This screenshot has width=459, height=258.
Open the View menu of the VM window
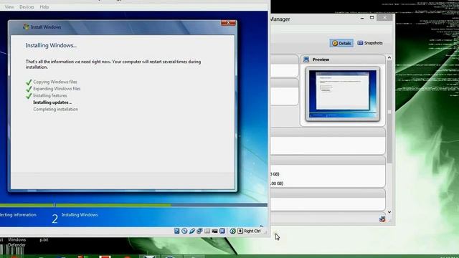pos(9,6)
